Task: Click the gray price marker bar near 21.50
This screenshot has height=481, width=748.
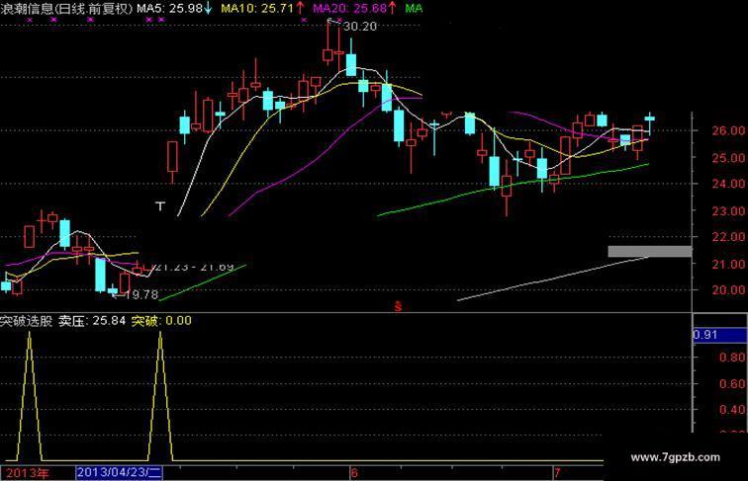Action: pos(650,252)
